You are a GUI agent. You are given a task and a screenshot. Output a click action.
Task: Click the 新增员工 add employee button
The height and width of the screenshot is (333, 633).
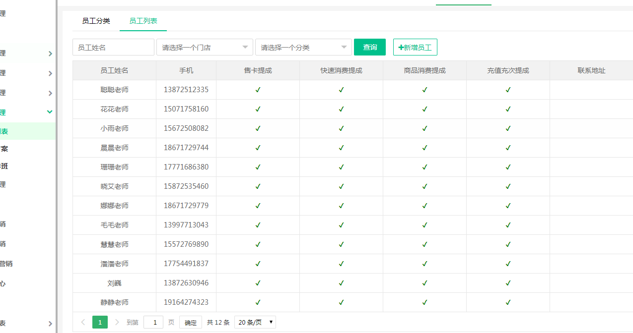tap(415, 48)
